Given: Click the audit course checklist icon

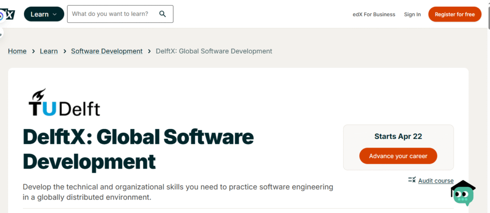Looking at the screenshot, I should tap(412, 180).
